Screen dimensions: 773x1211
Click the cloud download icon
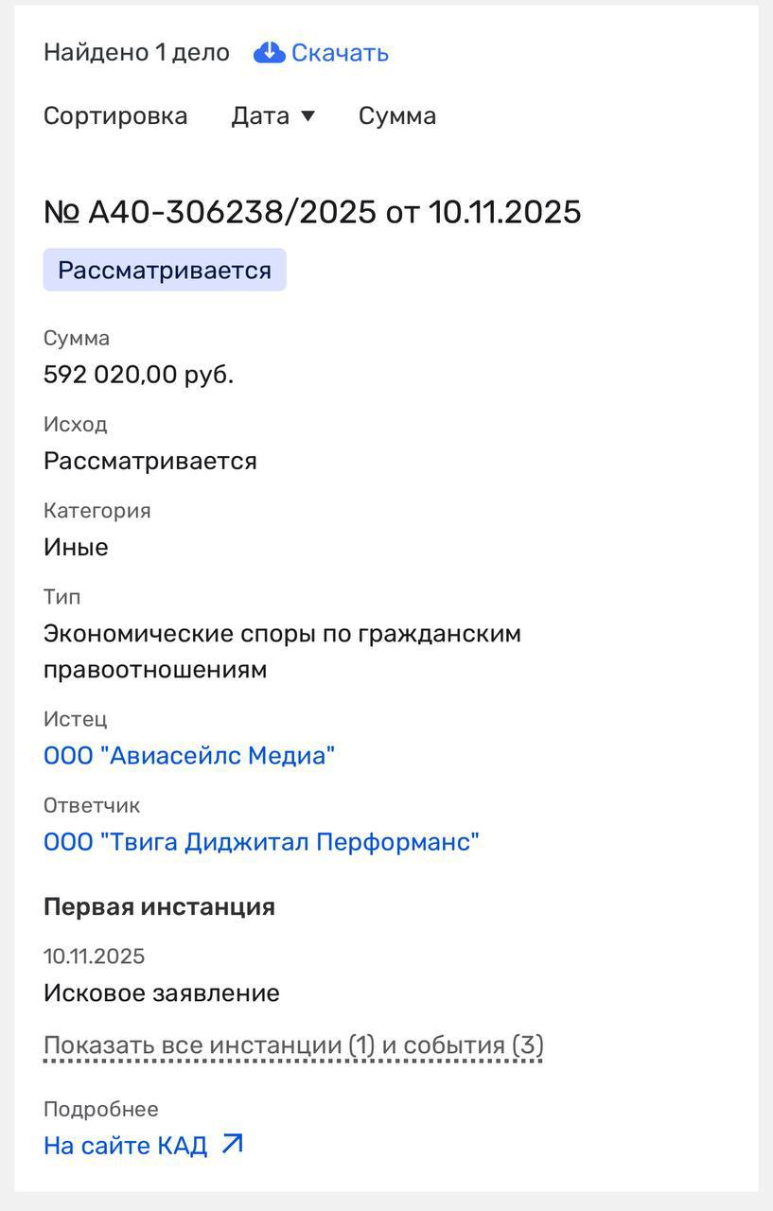click(270, 52)
